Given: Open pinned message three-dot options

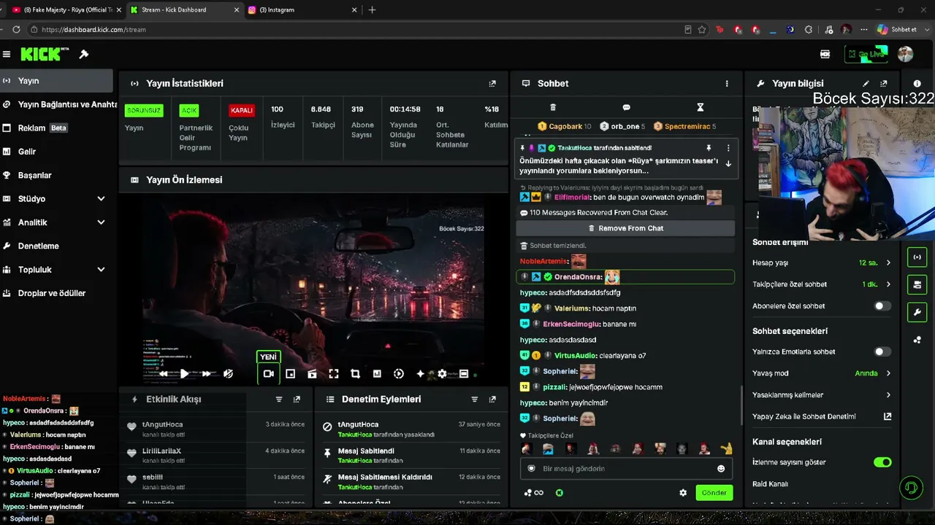Looking at the screenshot, I should coord(728,148).
